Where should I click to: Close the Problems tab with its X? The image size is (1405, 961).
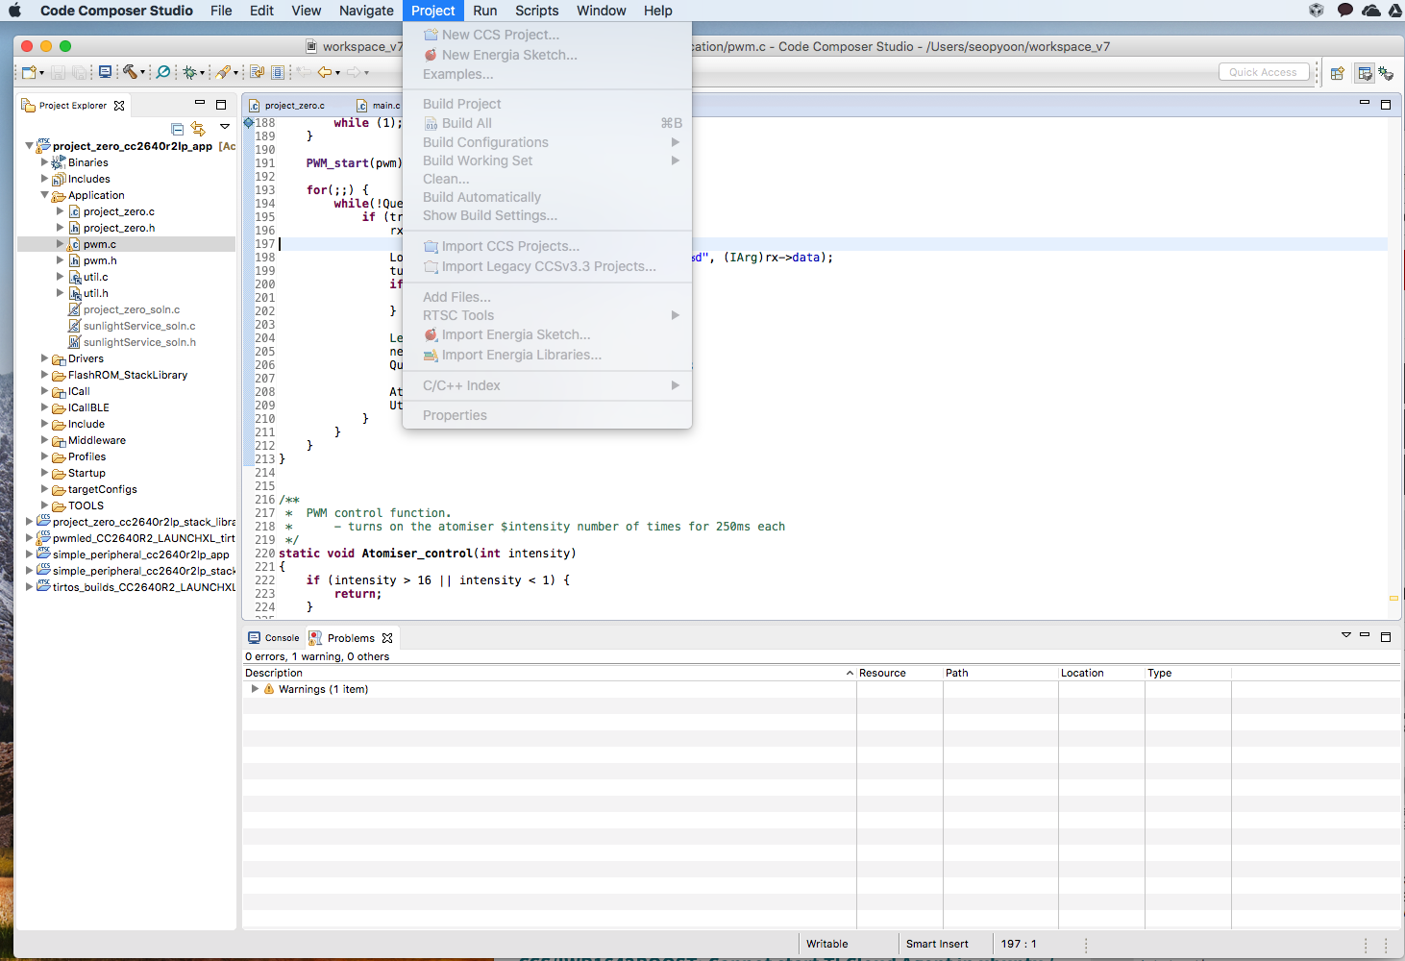click(387, 638)
